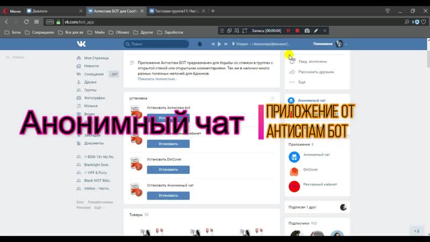Reload the current page
Screen dimensions: 430x242
tap(26, 22)
